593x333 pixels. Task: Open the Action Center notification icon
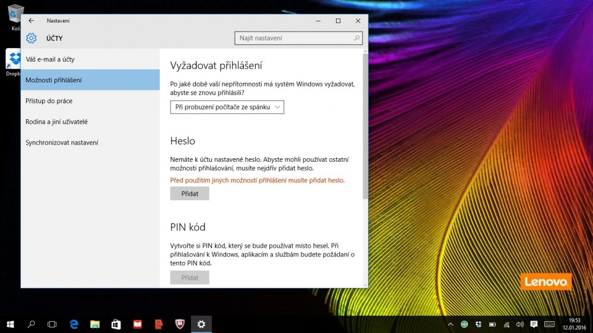tap(534, 324)
